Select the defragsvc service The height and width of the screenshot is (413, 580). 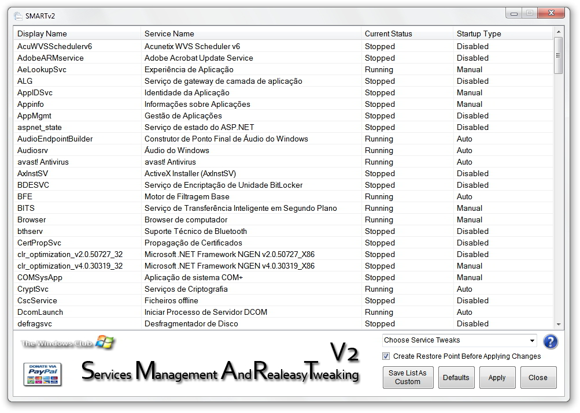[283, 323]
